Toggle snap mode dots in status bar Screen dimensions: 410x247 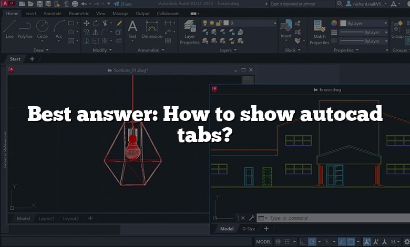click(287, 242)
